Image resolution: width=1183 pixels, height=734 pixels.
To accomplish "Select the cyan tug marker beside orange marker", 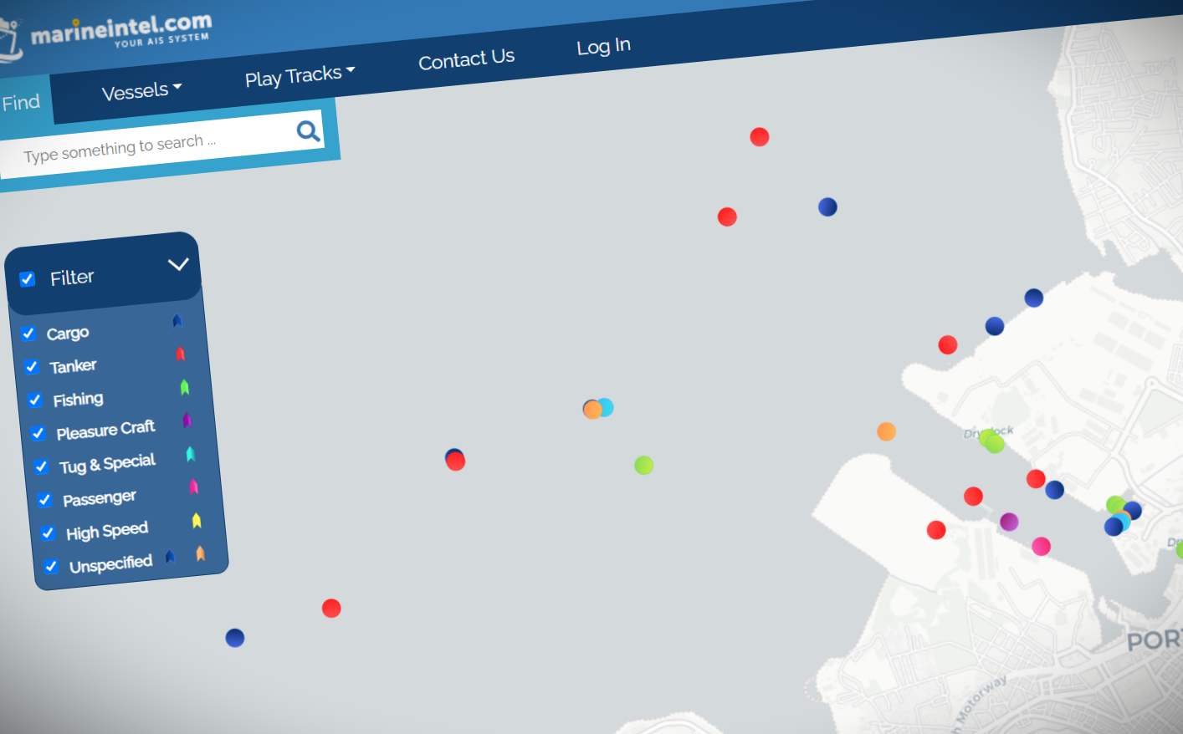I will (x=607, y=407).
